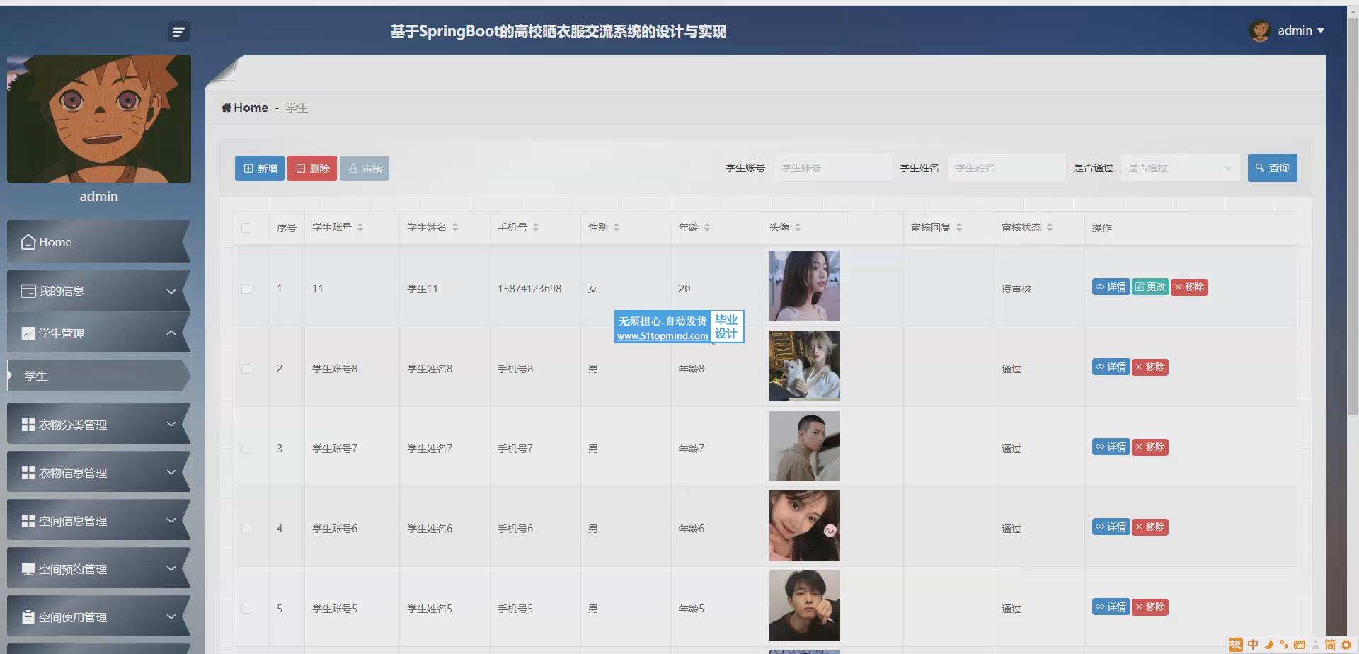
Task: Open avatar thumbnail of 学生姓名6
Action: [805, 526]
